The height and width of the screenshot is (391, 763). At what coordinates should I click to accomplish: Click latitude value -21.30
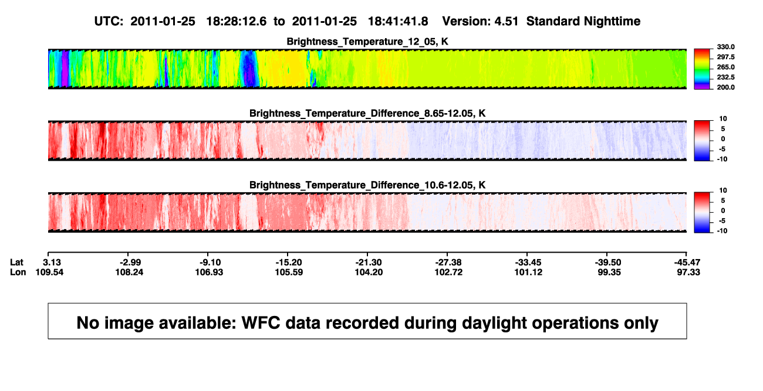pyautogui.click(x=367, y=262)
